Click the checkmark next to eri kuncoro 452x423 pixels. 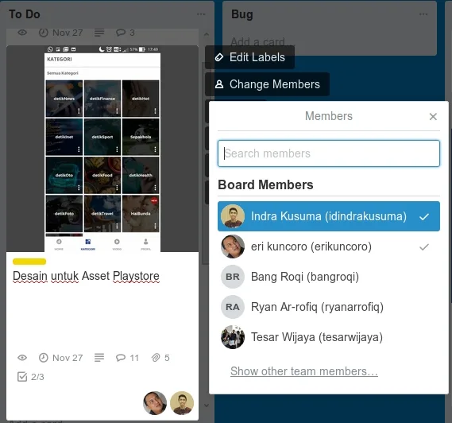point(424,246)
